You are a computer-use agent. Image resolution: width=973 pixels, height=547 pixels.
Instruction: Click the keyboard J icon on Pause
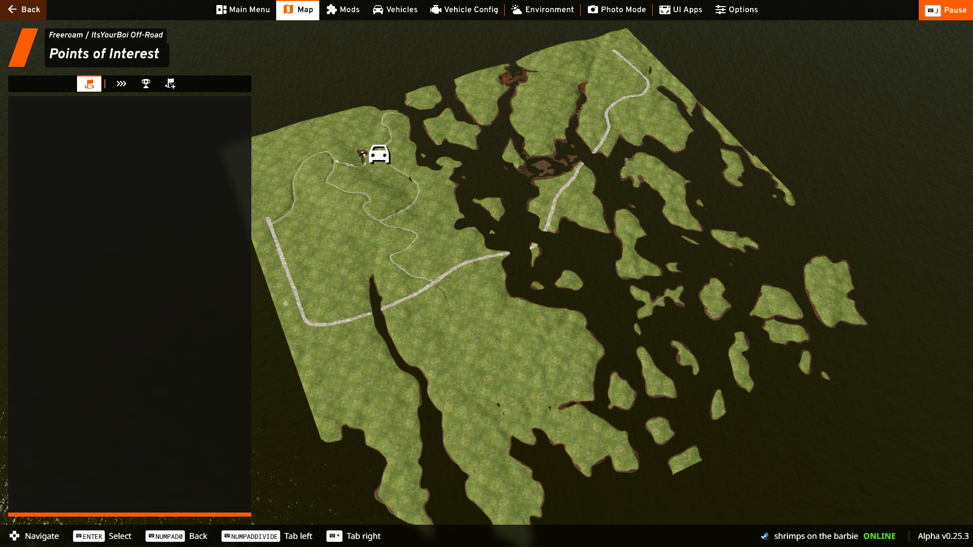coord(932,10)
